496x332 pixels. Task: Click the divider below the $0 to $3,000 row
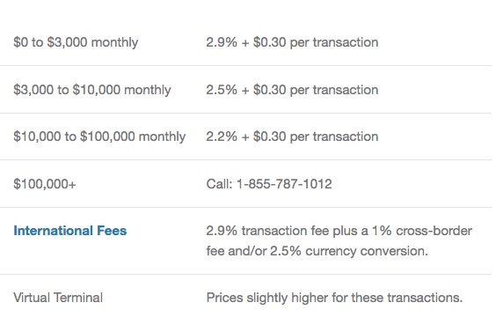pos(245,66)
